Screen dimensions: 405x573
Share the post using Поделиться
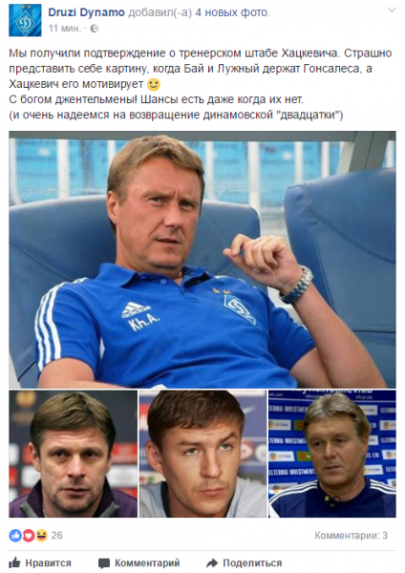click(245, 562)
